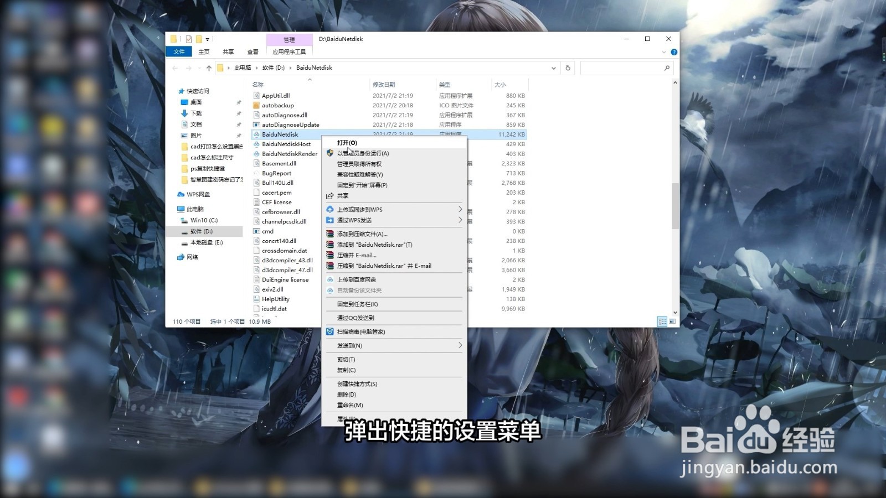Image resolution: width=886 pixels, height=498 pixels.
Task: Sort by the 名称 column header
Action: coord(257,85)
